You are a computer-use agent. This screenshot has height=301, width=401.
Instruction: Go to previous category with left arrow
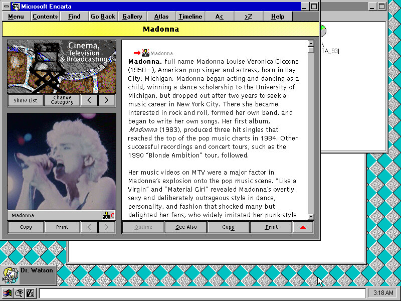tap(89, 100)
